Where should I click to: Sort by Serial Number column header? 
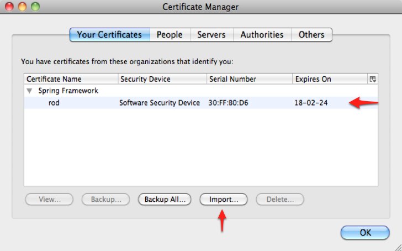250,79
